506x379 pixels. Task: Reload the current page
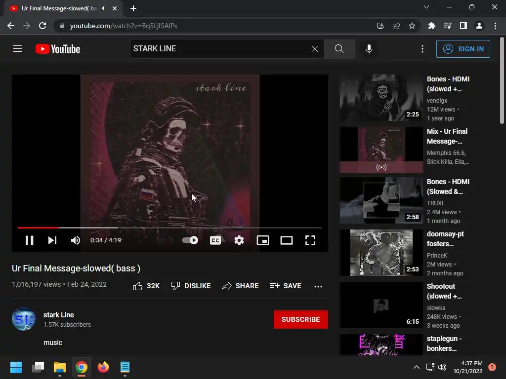[x=42, y=26]
